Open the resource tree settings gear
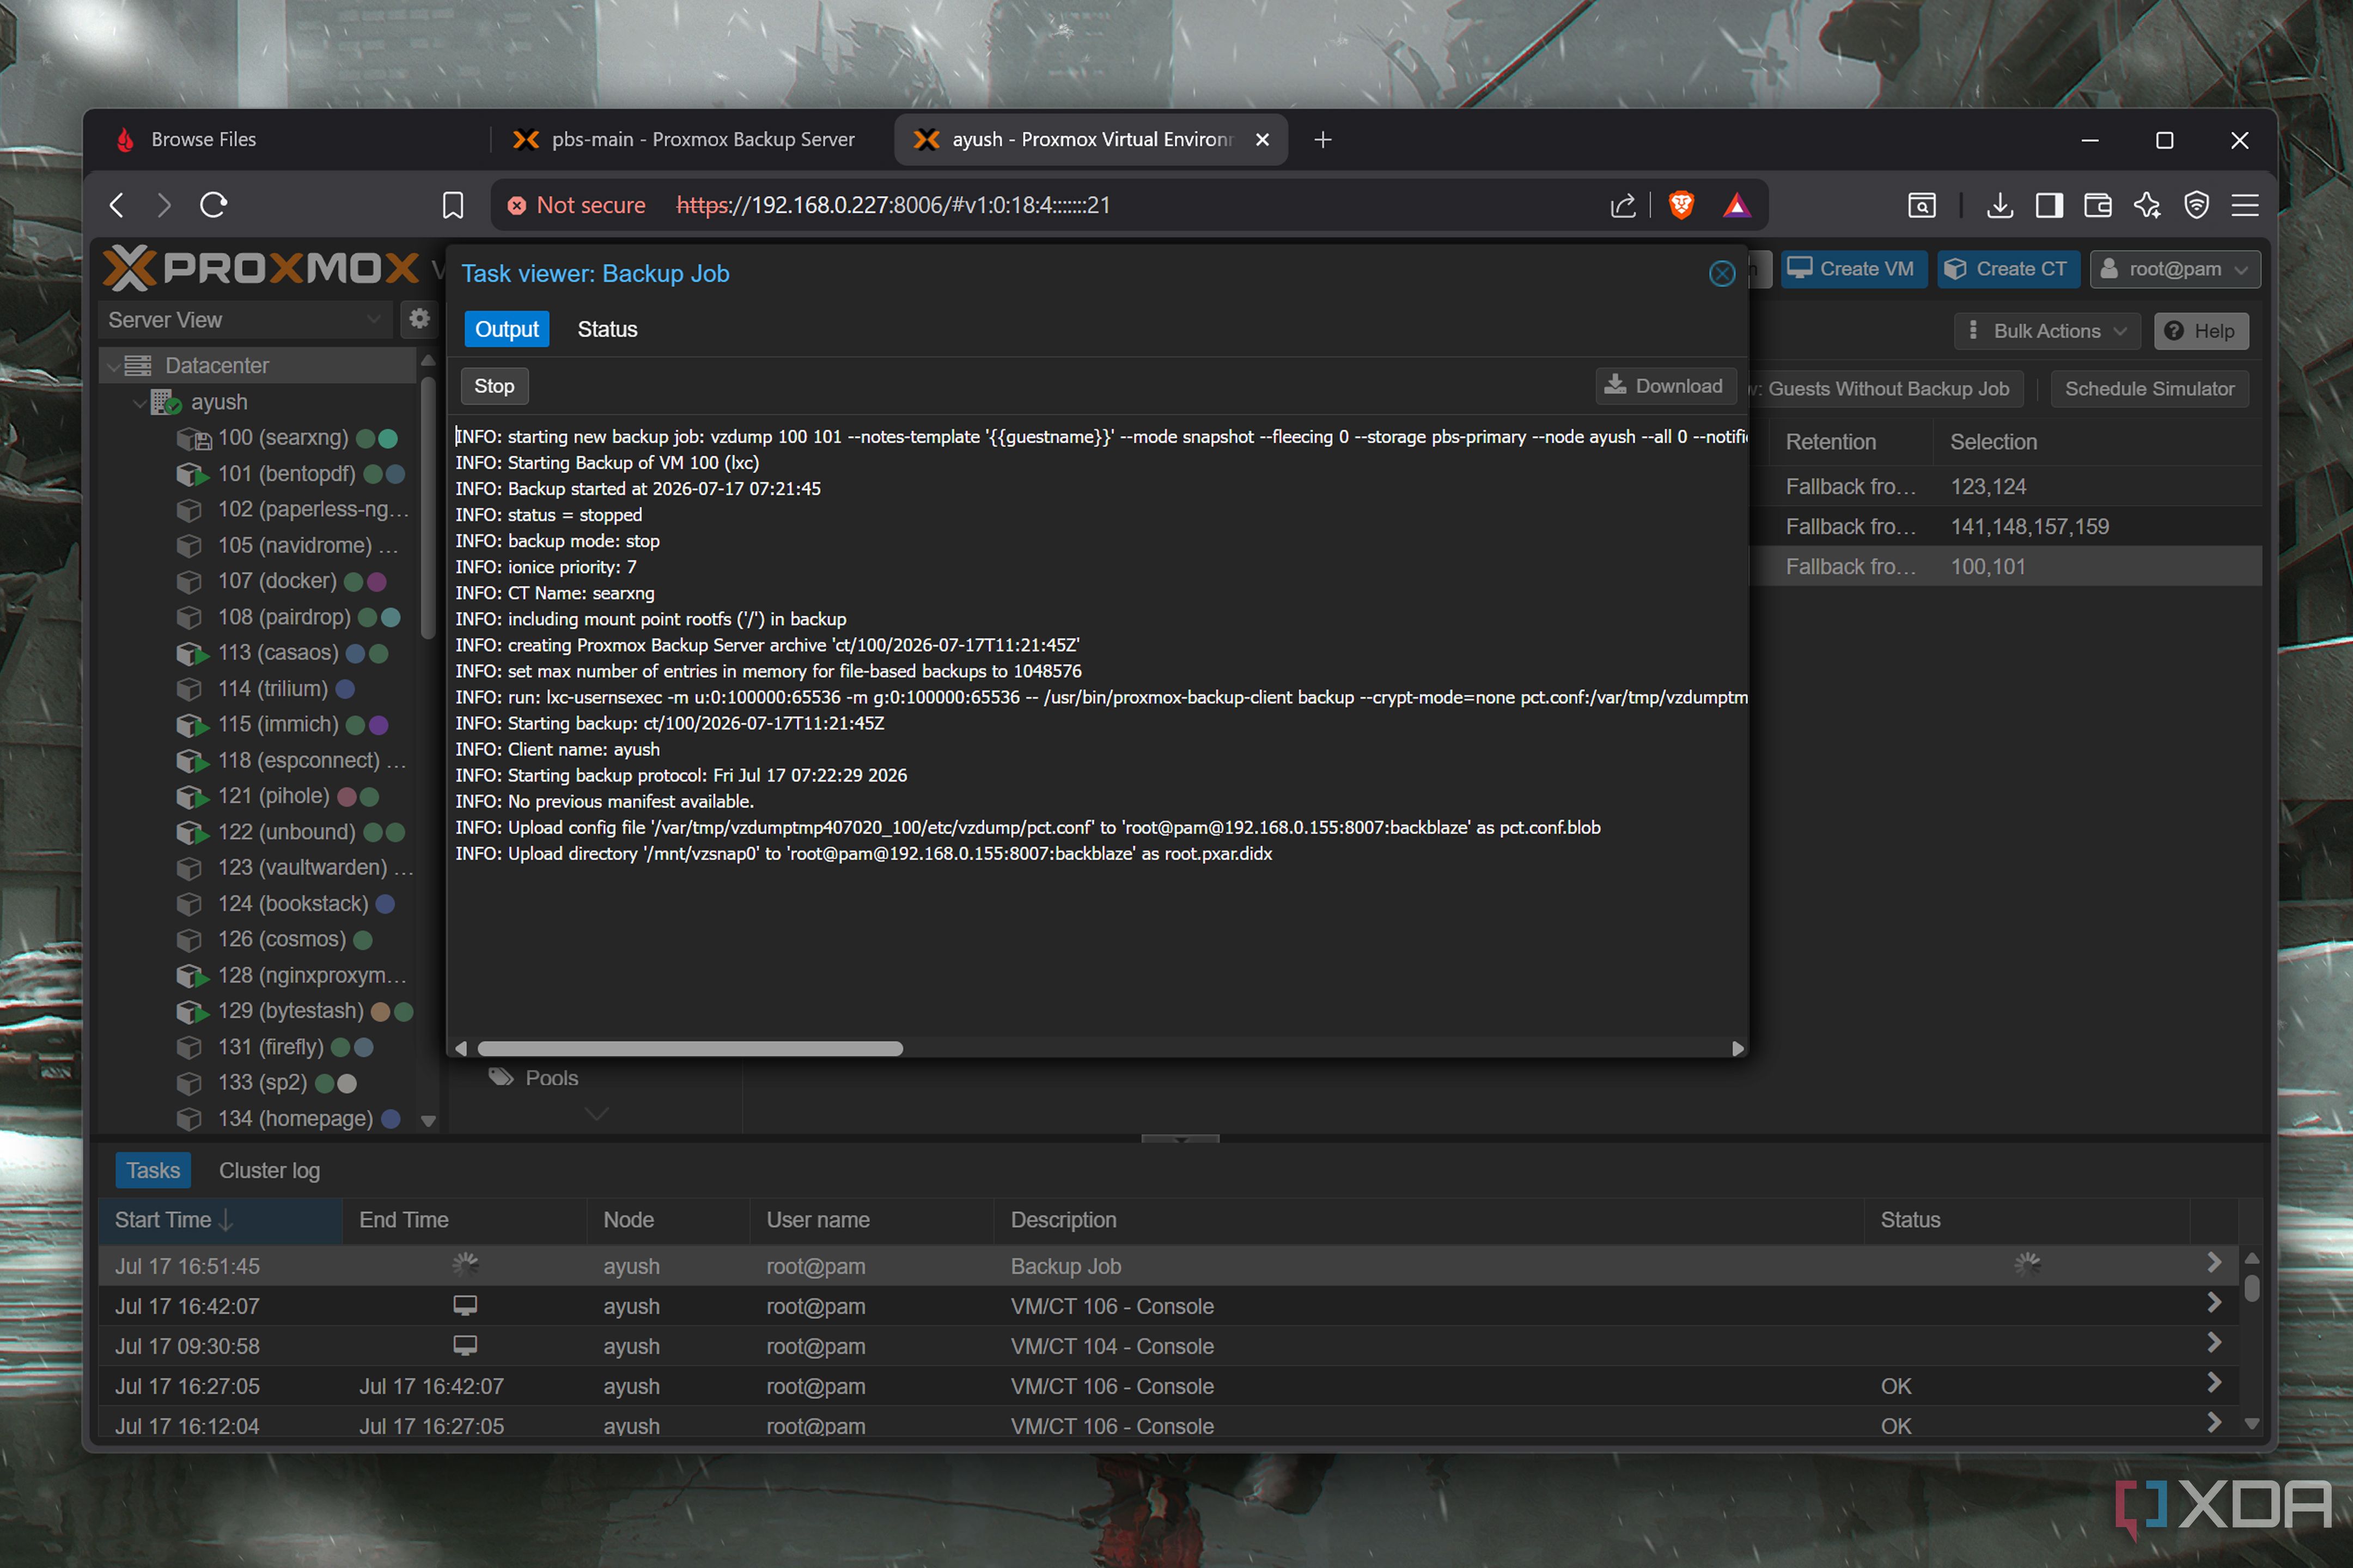This screenshot has width=2353, height=1568. point(419,319)
